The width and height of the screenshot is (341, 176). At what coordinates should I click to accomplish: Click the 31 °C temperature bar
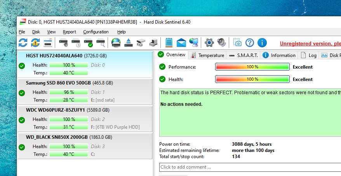coord(69,127)
